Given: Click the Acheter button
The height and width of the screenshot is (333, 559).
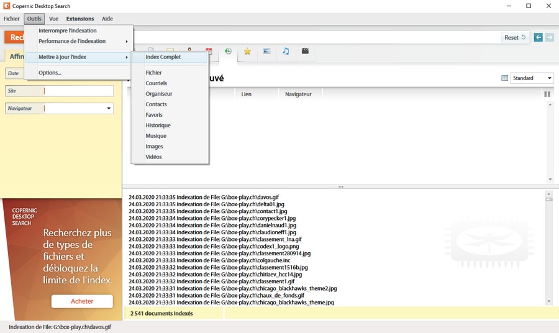Looking at the screenshot, I should coord(82,301).
